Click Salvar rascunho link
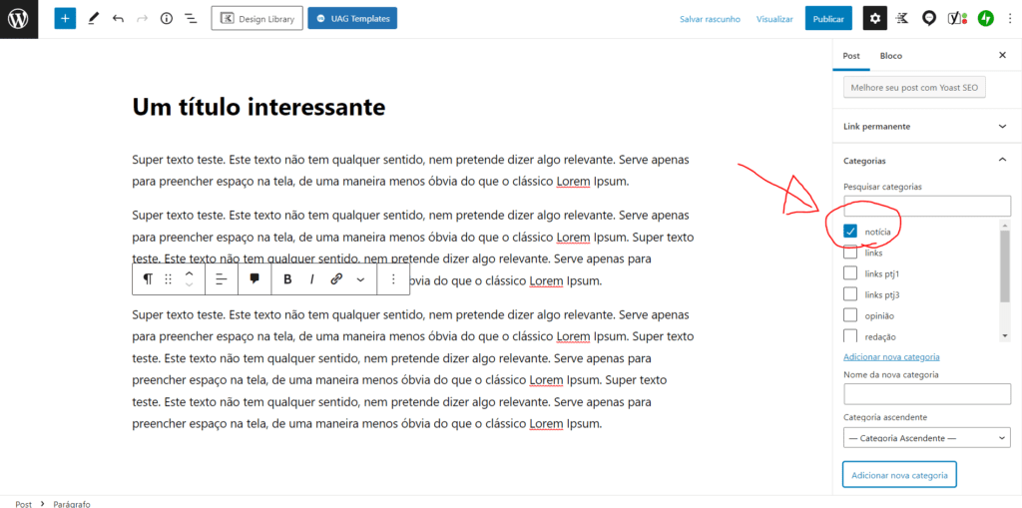The height and width of the screenshot is (508, 1022). pyautogui.click(x=710, y=19)
